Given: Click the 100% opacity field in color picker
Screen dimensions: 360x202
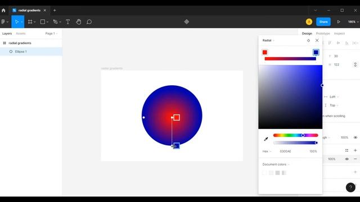Looking at the screenshot, I should (x=313, y=151).
